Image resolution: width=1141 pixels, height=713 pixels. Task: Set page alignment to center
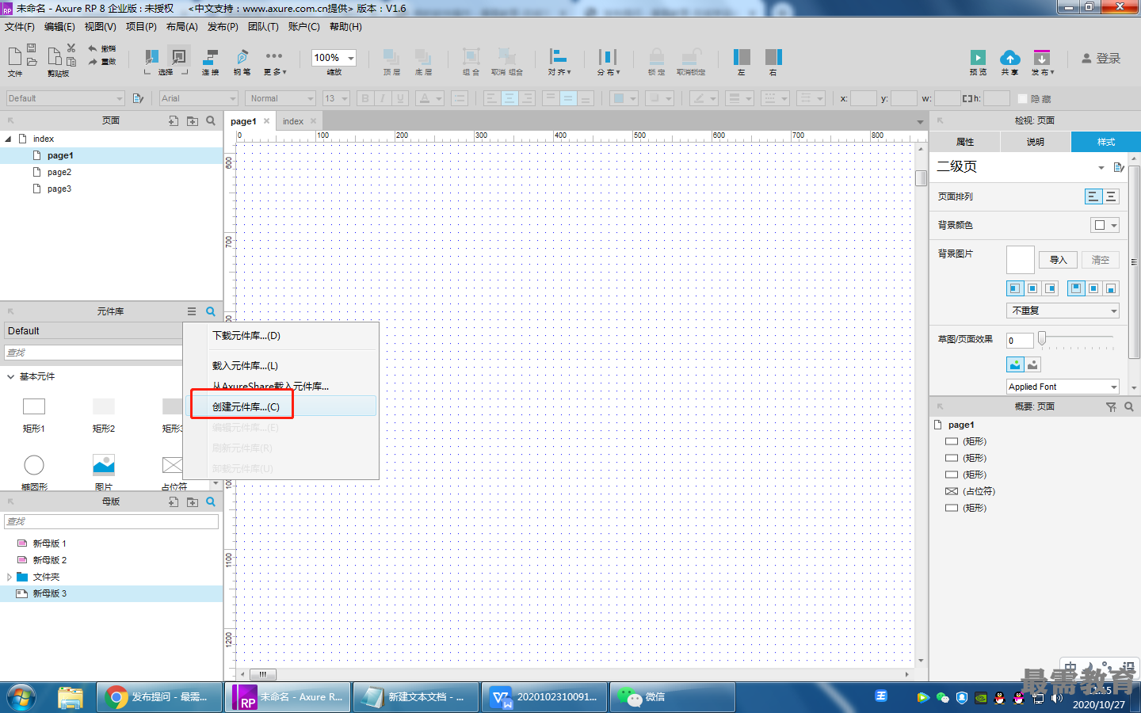(1111, 196)
